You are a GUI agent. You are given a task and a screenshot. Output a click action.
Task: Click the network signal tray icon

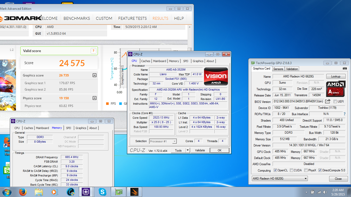[x=319, y=192]
